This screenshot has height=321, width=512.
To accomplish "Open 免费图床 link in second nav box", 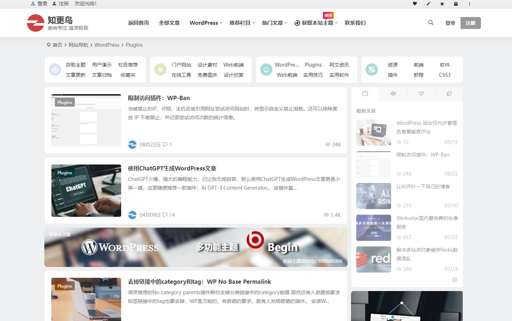I will click(207, 75).
